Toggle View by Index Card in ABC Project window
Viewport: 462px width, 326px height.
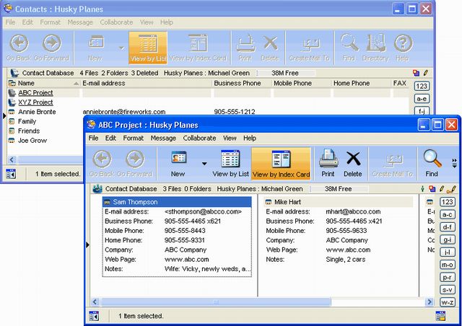pyautogui.click(x=281, y=162)
